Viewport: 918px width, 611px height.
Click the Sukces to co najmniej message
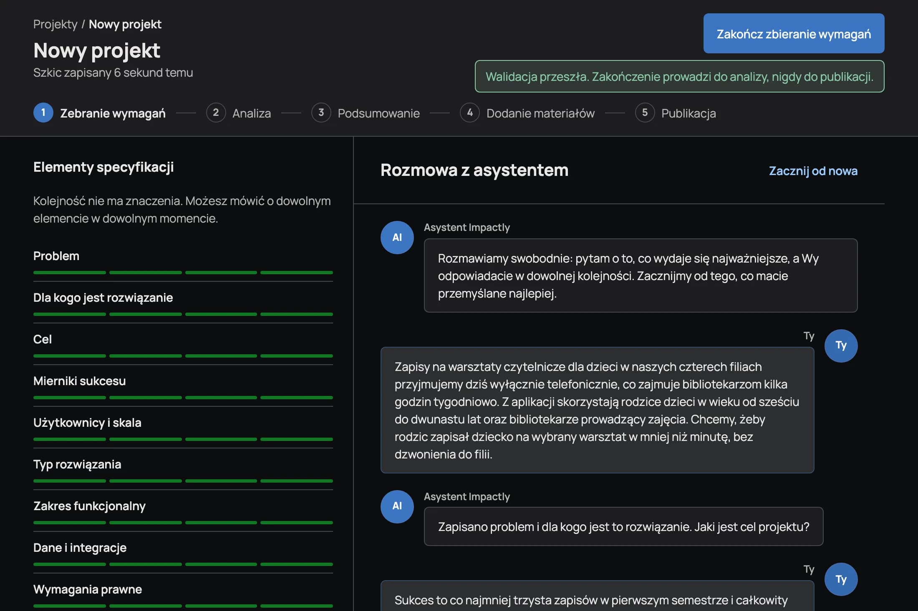point(597,596)
